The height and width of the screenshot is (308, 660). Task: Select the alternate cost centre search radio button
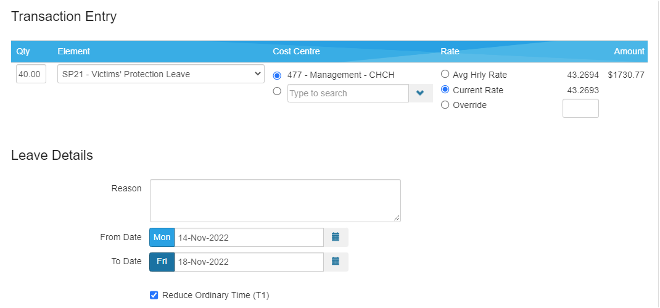[277, 91]
